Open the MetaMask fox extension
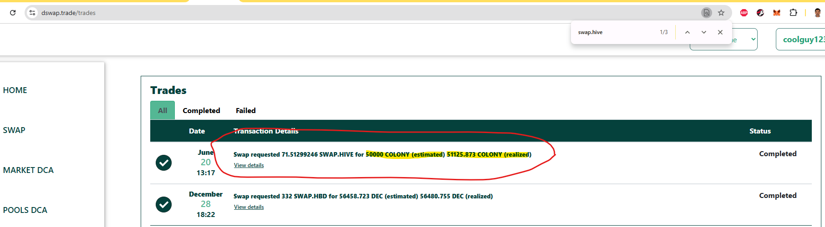The width and height of the screenshot is (825, 227). [x=777, y=13]
